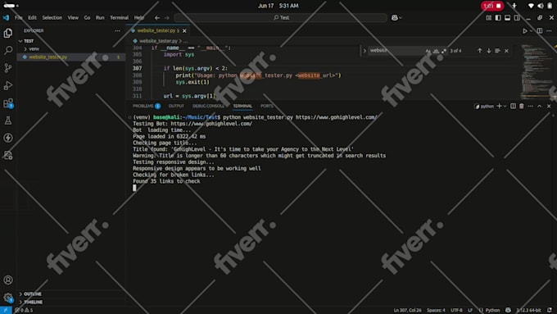Toggle Use Regular Expression in find

pos(444,51)
